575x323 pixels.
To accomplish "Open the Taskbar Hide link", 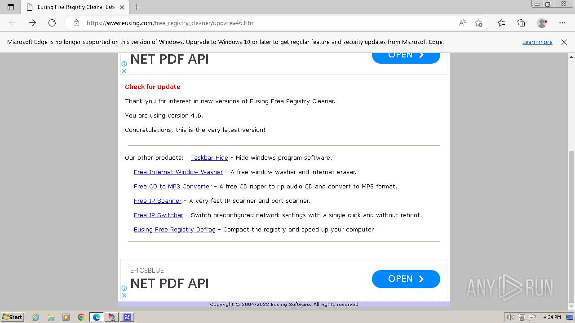I will (x=209, y=158).
